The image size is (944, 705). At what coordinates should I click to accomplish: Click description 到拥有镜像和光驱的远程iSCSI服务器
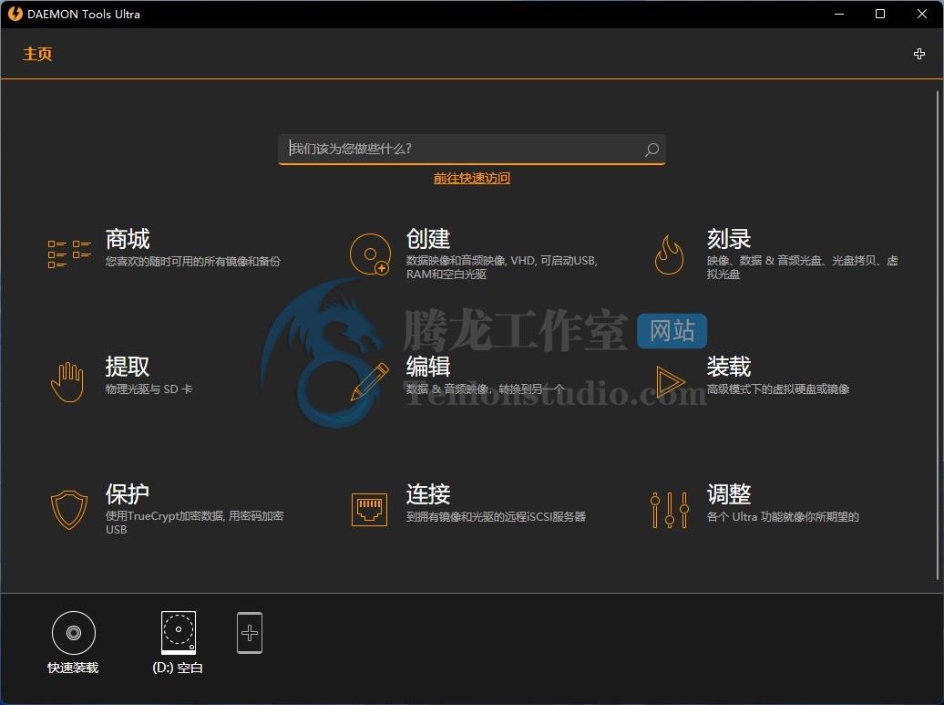496,517
